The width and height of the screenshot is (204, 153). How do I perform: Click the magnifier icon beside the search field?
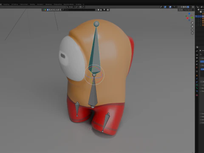pos(63,10)
